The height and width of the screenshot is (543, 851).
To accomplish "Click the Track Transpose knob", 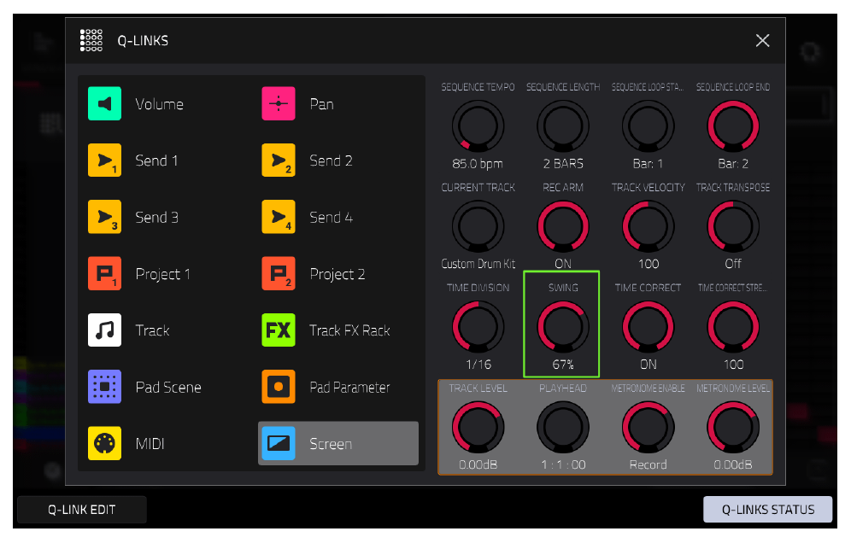I will pos(733,227).
